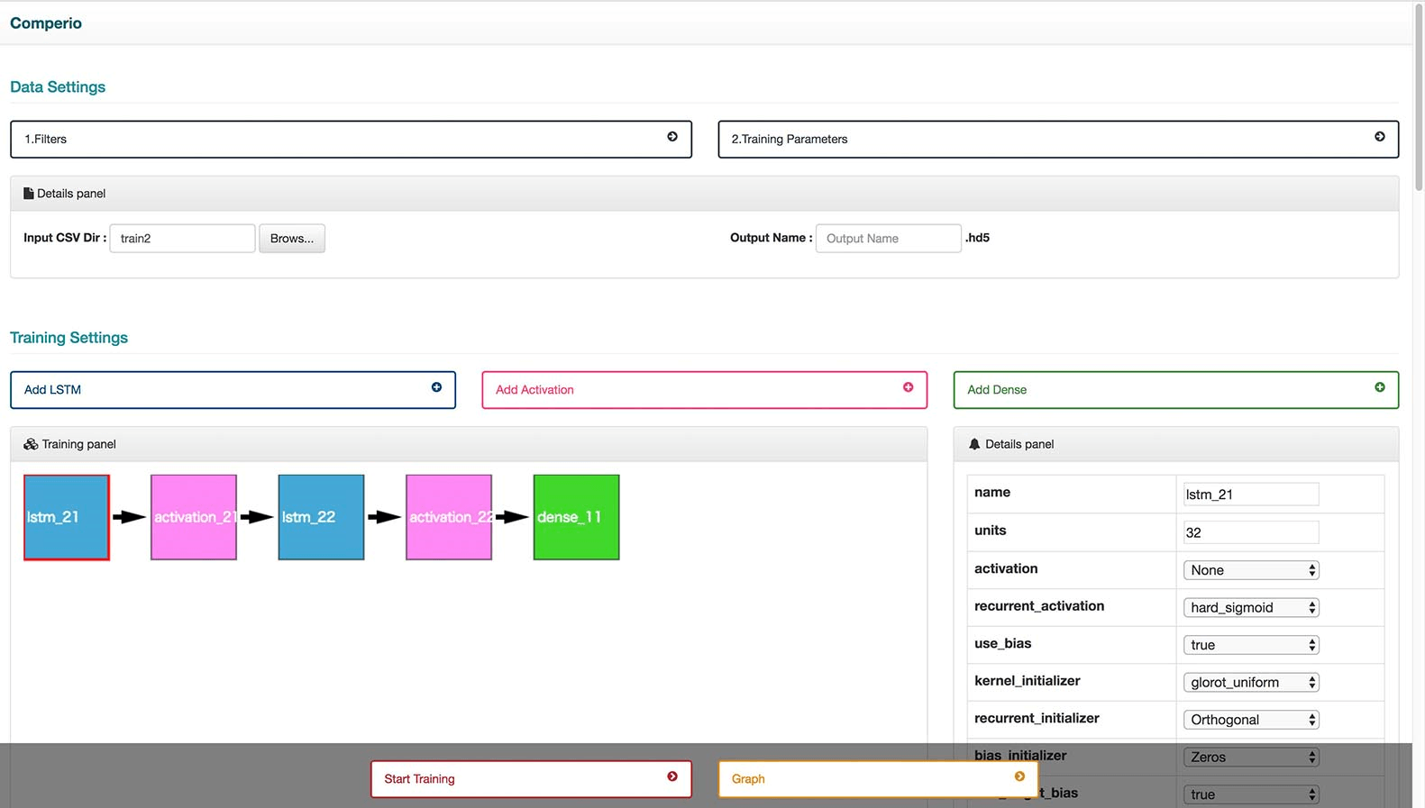Click the bell icon in Details panel header

(973, 444)
